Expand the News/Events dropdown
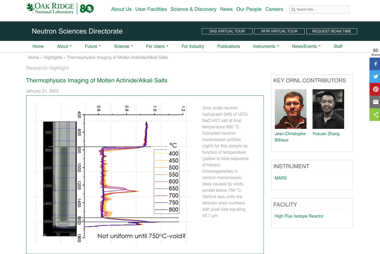The width and height of the screenshot is (380, 254). pos(306,46)
